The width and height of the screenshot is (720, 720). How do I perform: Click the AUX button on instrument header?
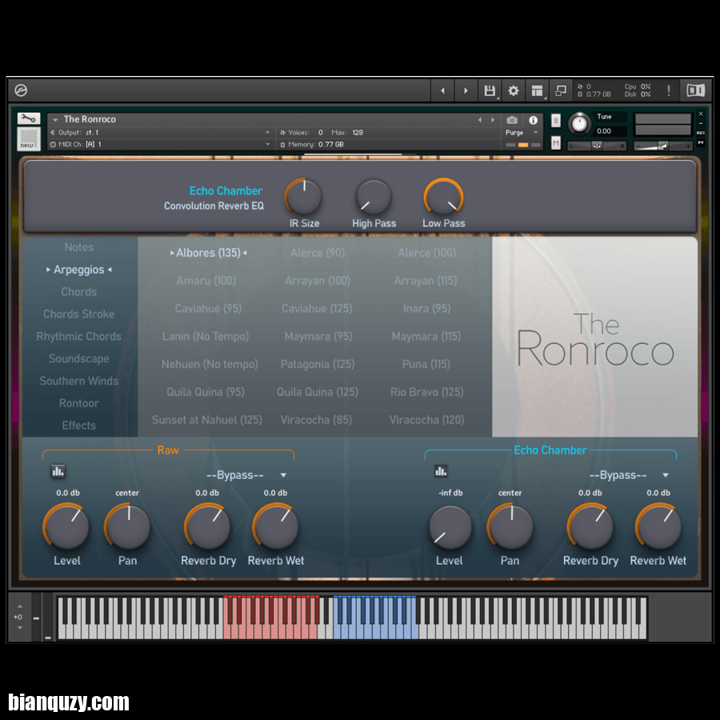(x=701, y=133)
